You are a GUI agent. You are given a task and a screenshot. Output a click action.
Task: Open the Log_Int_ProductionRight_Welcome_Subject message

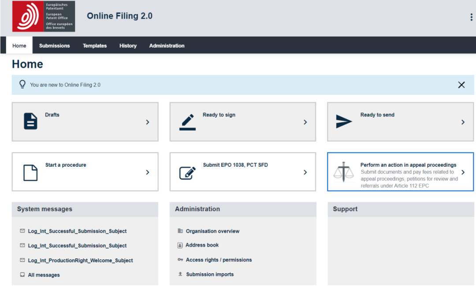coord(81,260)
